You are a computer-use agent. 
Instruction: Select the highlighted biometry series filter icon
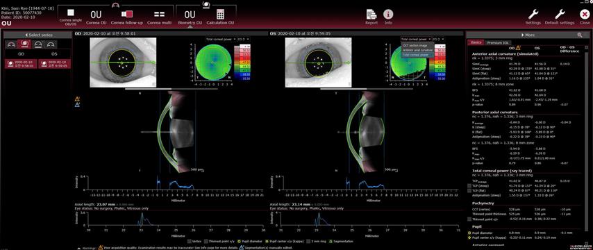tap(24, 44)
